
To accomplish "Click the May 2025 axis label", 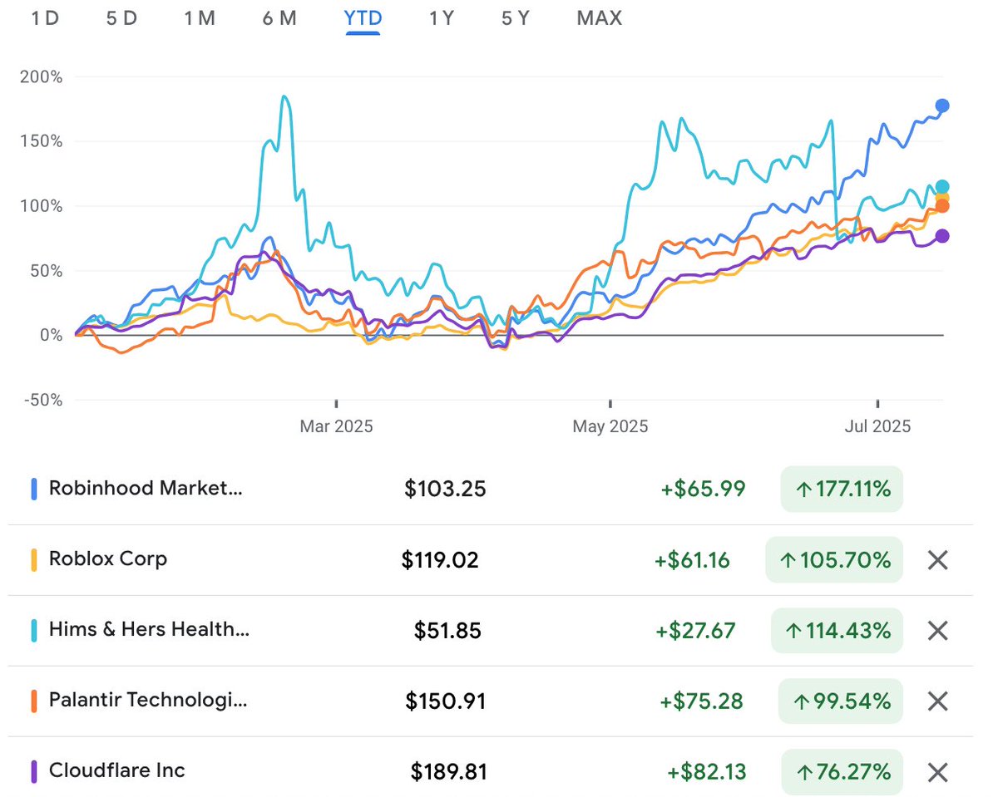I will click(x=610, y=426).
